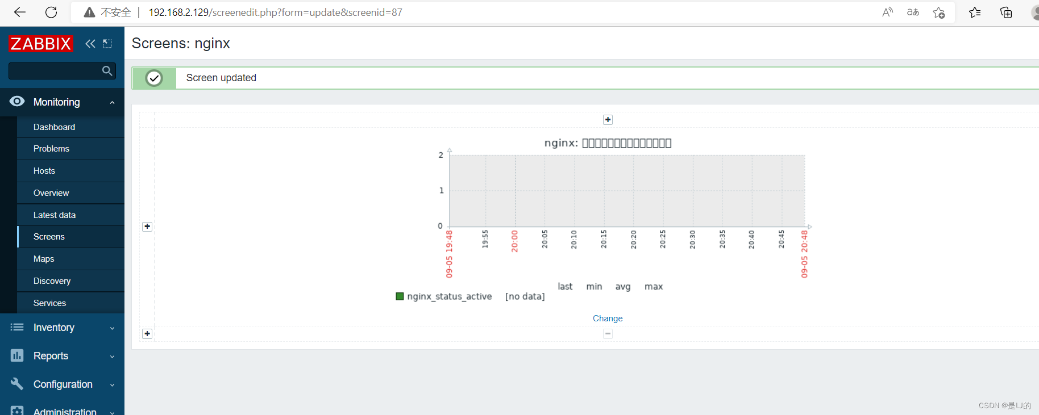Screen dimensions: 1039x415
Task: Reload the browser page
Action: click(51, 12)
